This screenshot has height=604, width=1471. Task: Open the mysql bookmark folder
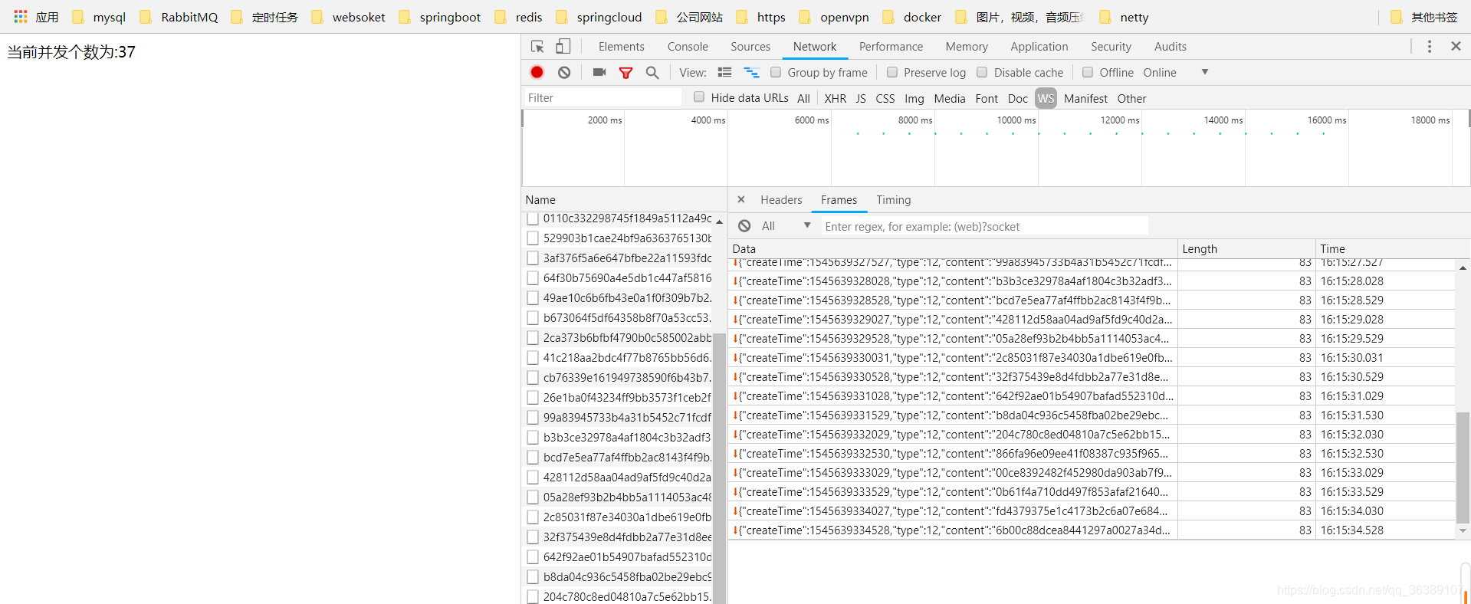99,17
